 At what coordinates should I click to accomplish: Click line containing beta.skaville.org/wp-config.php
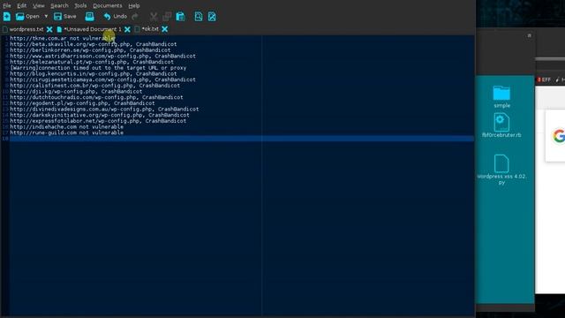[94, 44]
